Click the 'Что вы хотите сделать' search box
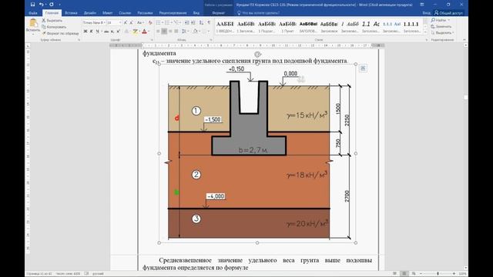The height and width of the screenshot is (277, 493). (x=259, y=13)
